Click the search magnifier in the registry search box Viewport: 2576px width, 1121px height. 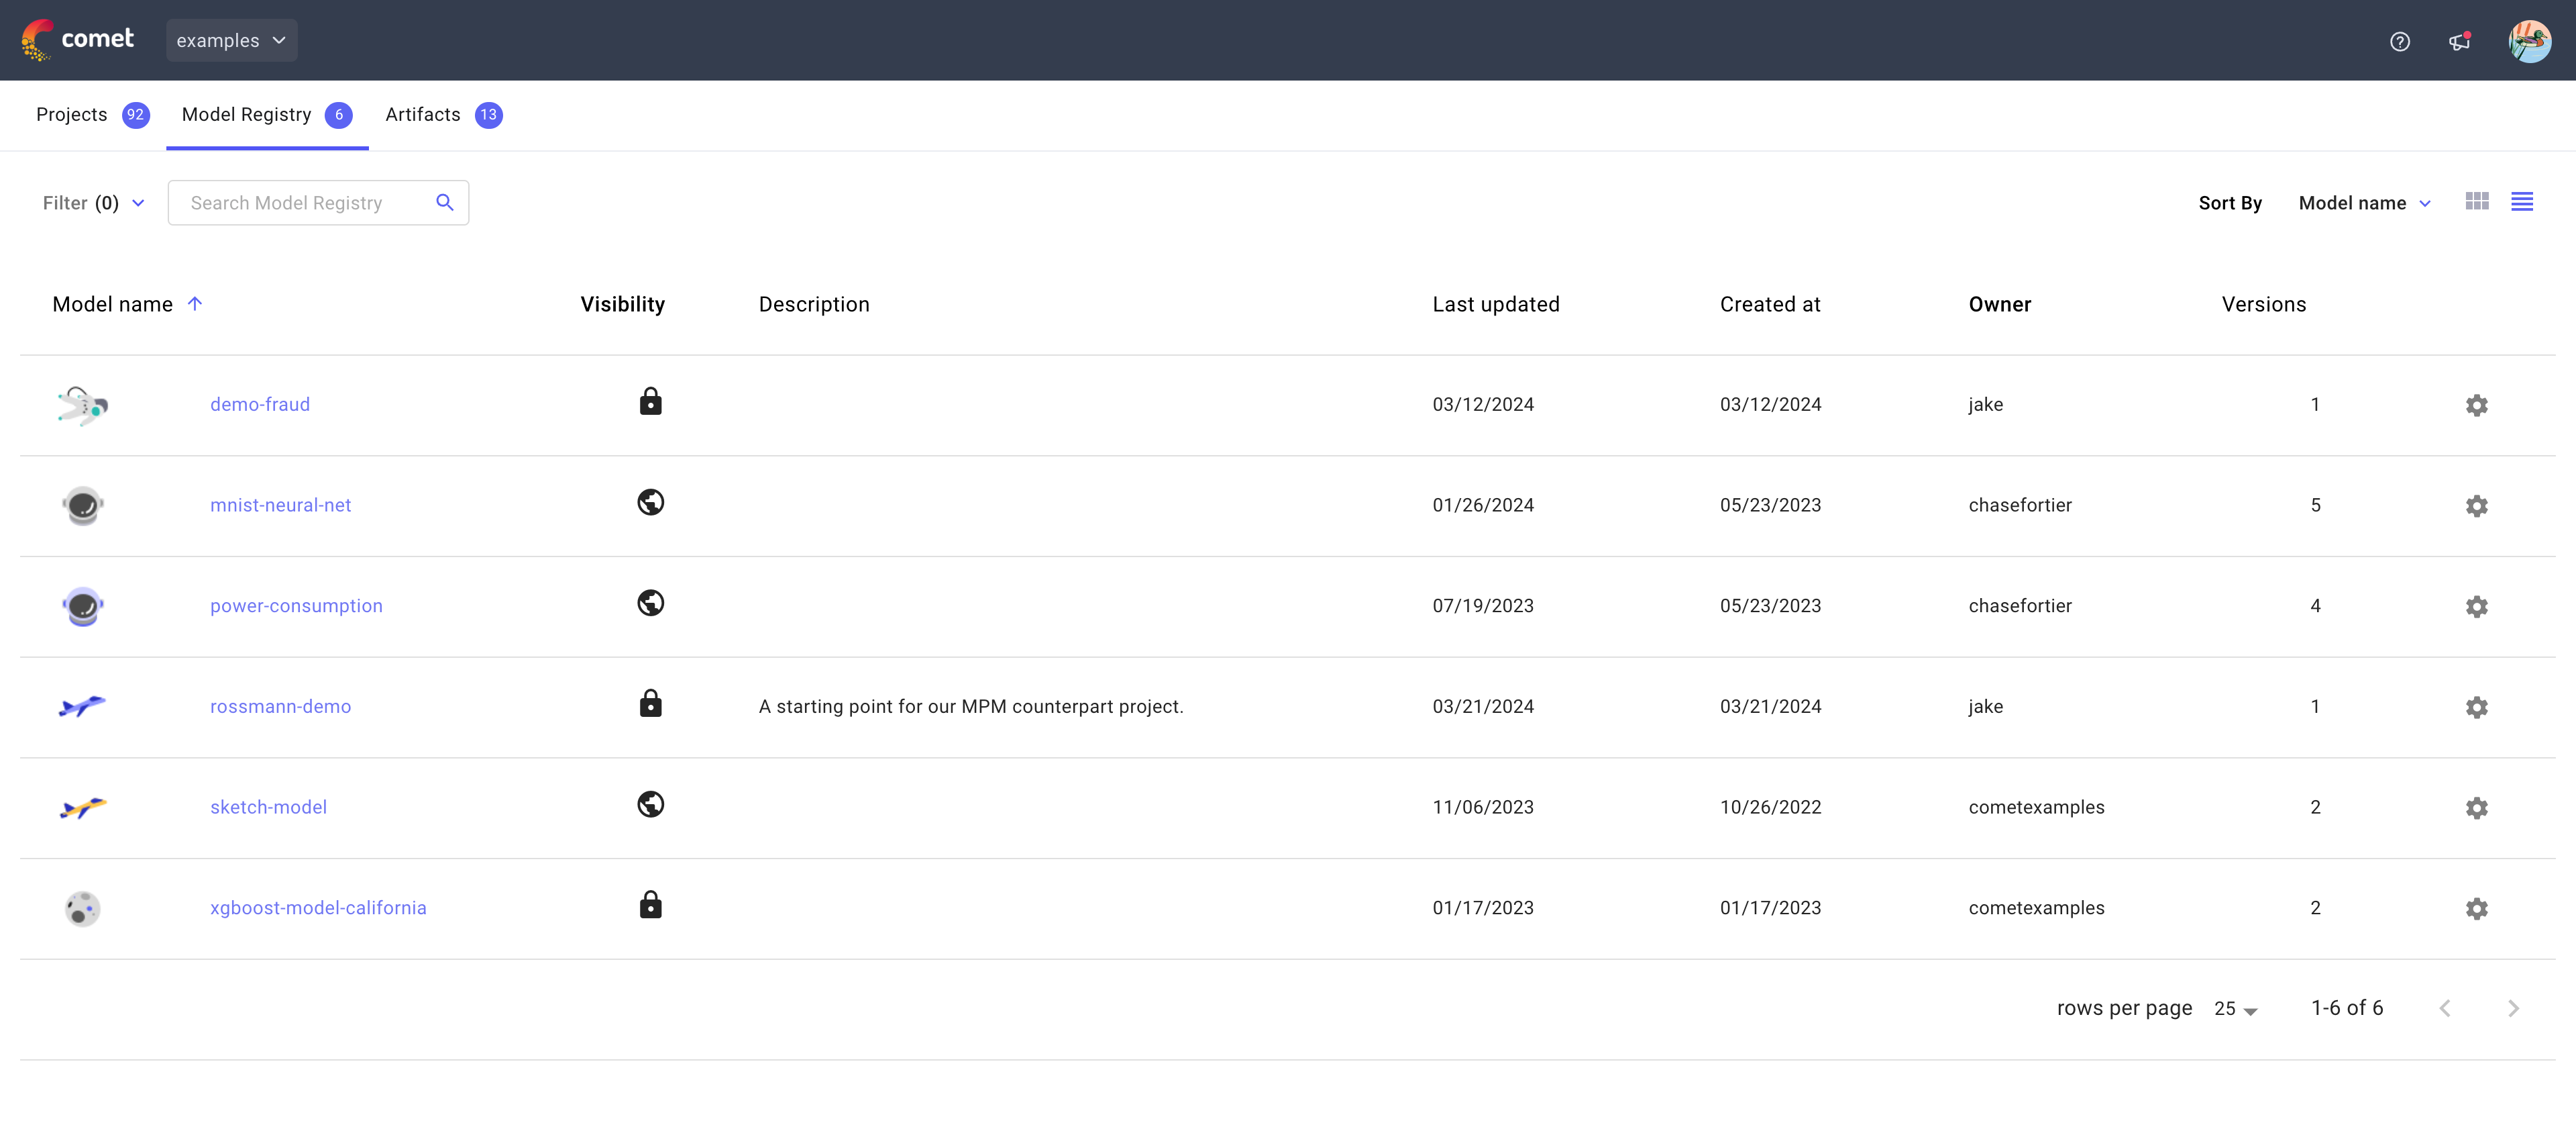tap(445, 202)
